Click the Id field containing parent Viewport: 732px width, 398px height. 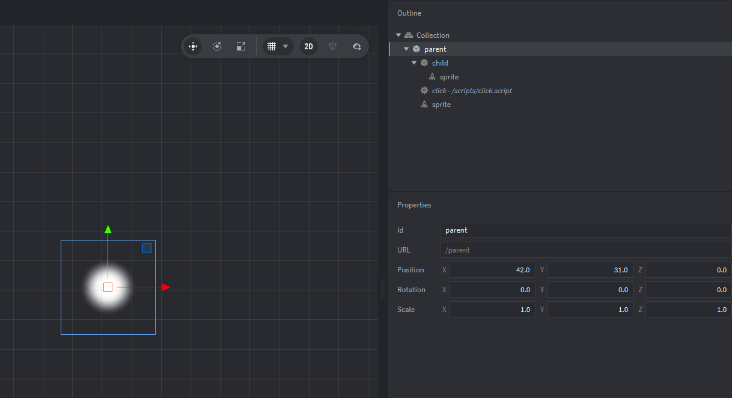(585, 230)
